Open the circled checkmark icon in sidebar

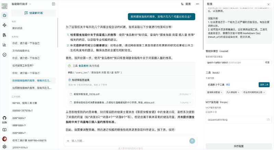[x=4, y=55]
